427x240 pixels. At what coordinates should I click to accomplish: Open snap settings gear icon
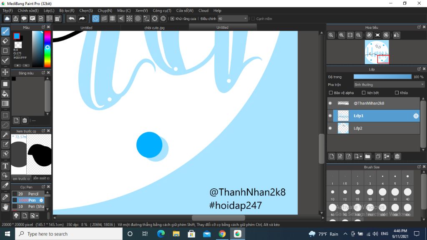[x=163, y=18]
